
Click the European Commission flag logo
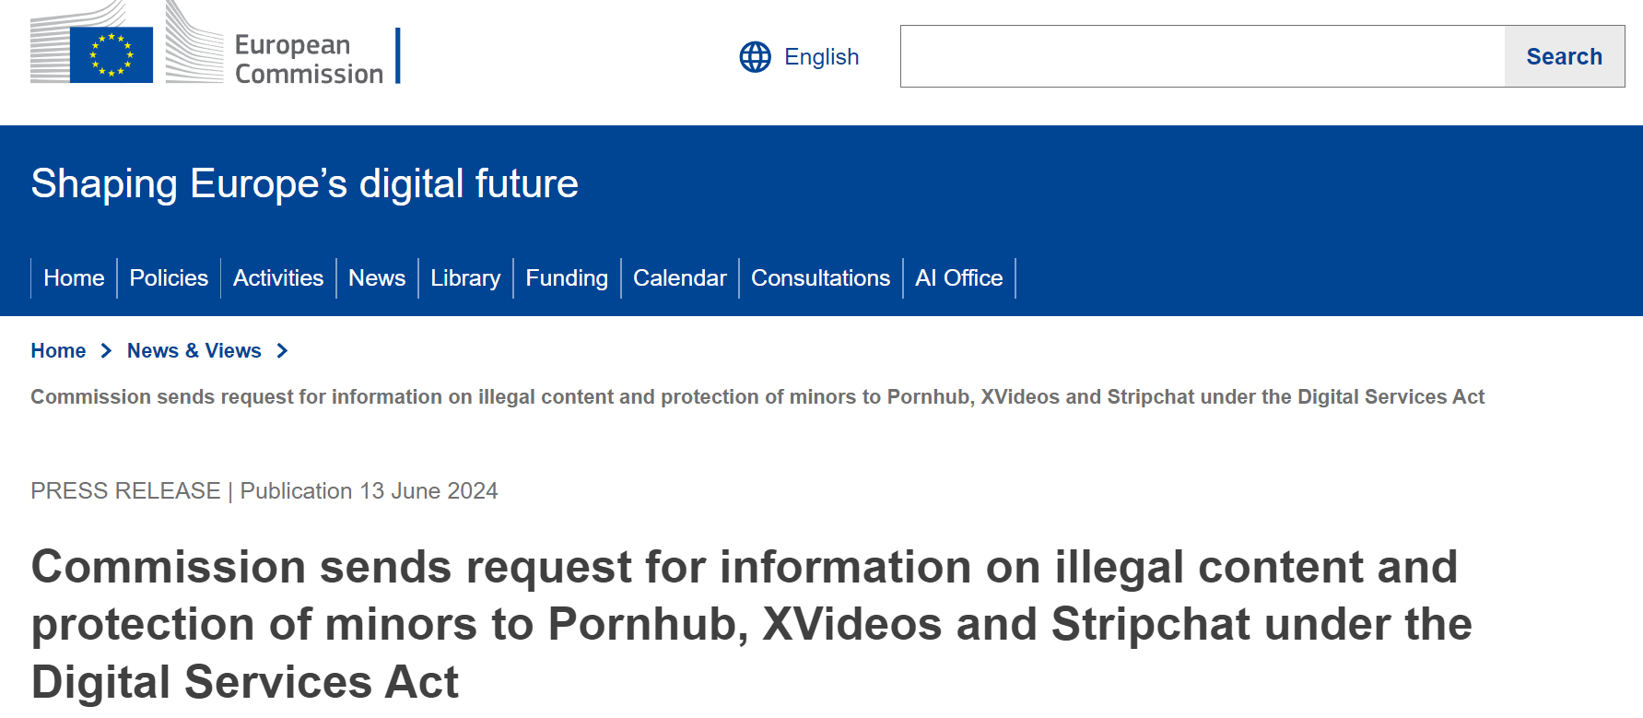111,53
